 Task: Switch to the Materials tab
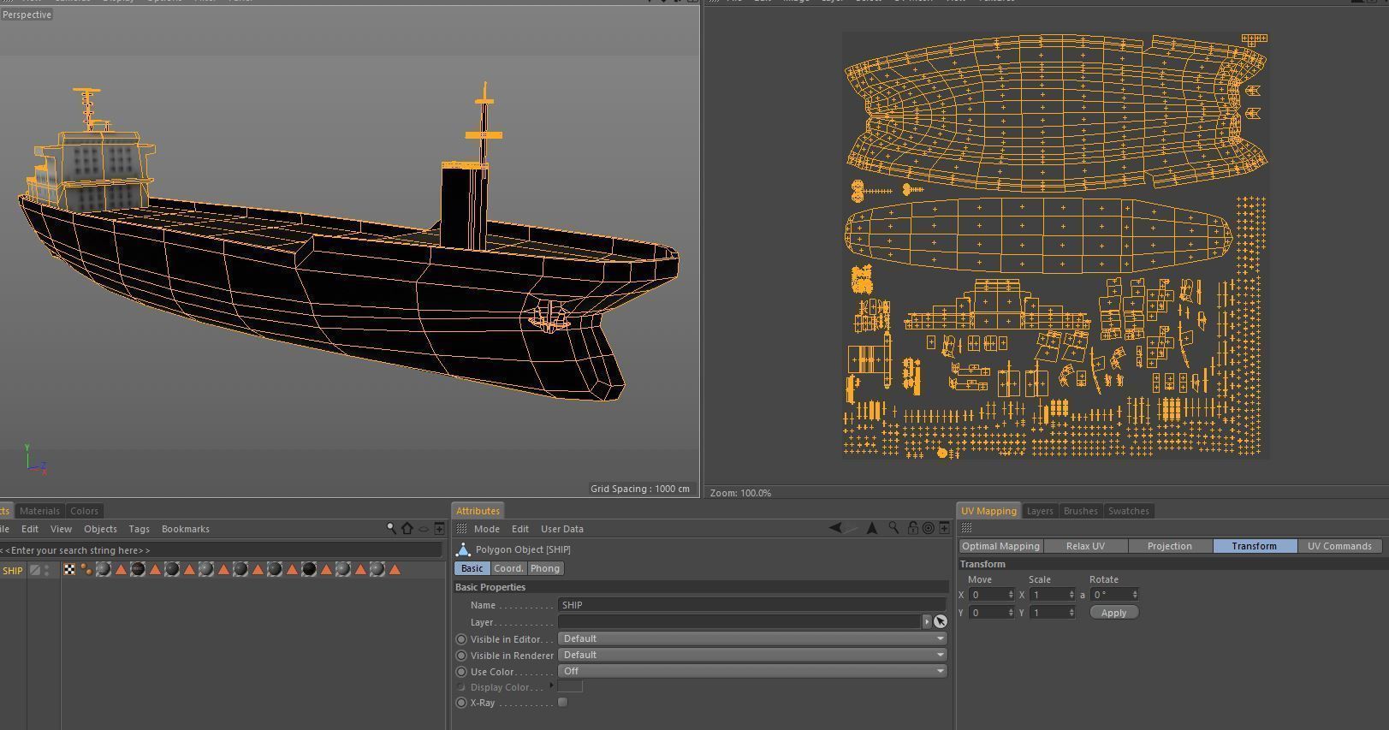39,511
